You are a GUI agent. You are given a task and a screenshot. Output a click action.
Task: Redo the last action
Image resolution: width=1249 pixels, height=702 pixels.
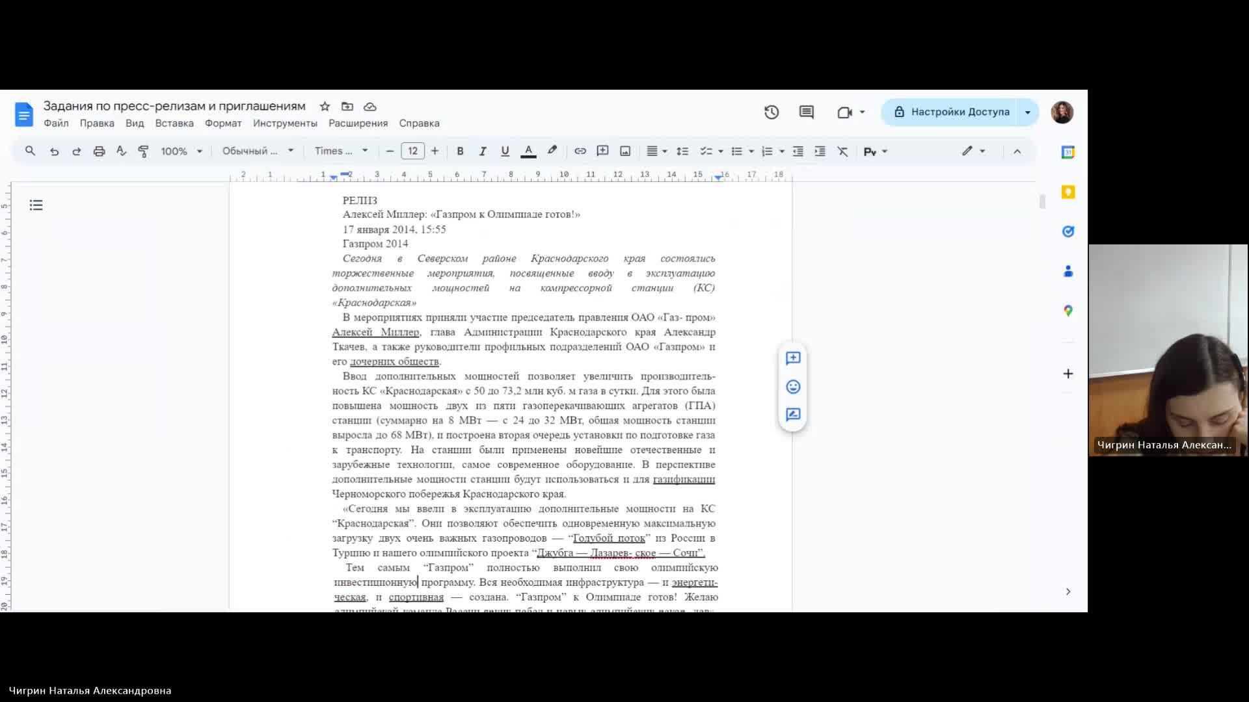[x=76, y=151]
